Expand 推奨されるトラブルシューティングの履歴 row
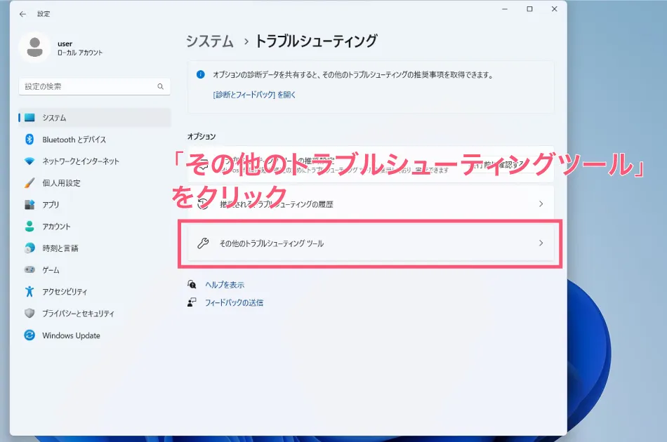The image size is (667, 442). coord(371,203)
